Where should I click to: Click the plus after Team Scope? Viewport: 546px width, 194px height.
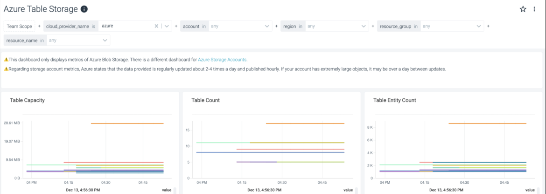39,26
